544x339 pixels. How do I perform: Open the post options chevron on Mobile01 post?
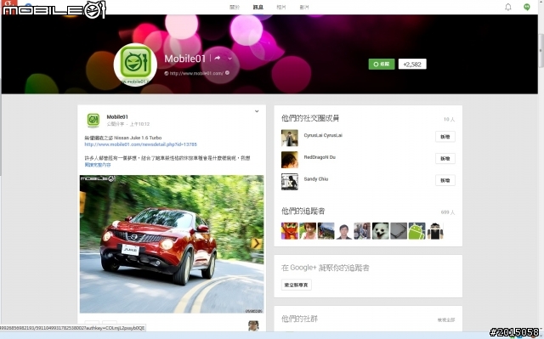(x=257, y=111)
